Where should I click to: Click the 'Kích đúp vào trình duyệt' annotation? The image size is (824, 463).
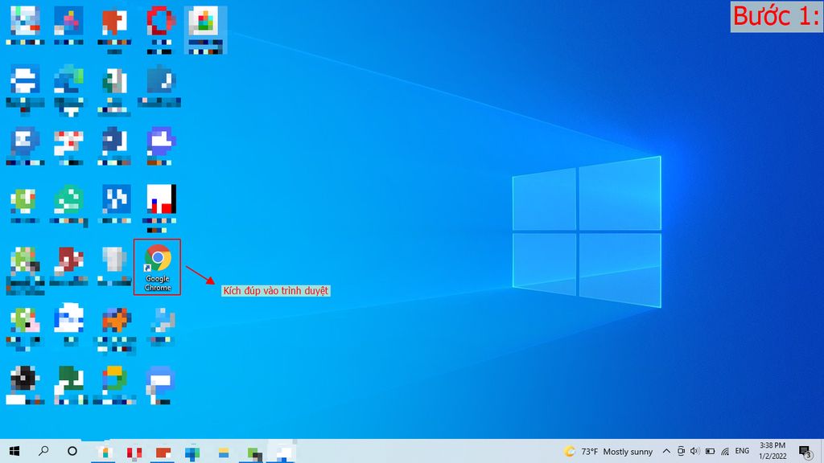(277, 291)
